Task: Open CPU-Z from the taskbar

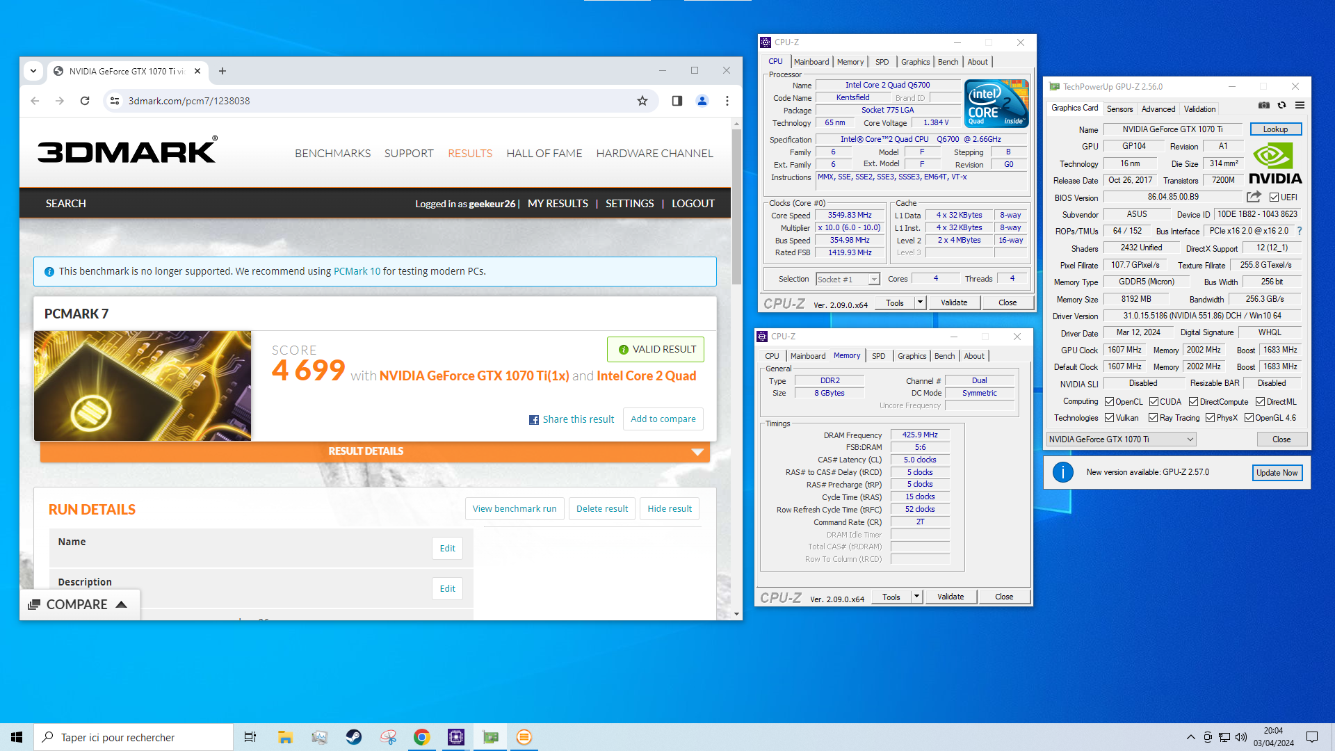Action: pyautogui.click(x=456, y=737)
